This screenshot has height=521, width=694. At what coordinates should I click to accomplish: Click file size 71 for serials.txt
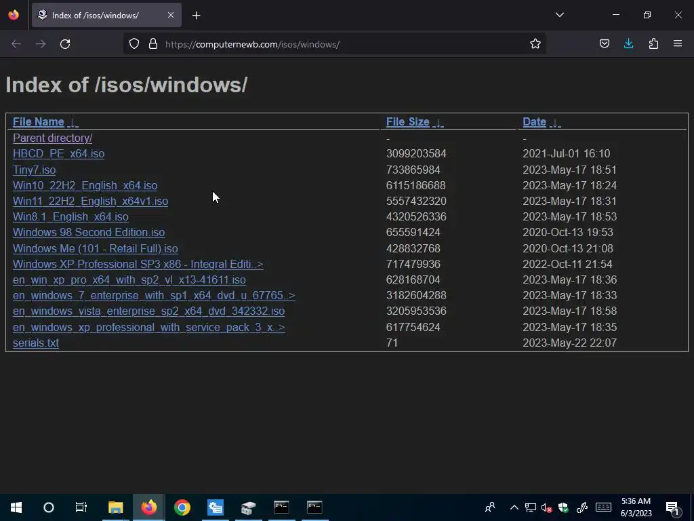point(392,343)
